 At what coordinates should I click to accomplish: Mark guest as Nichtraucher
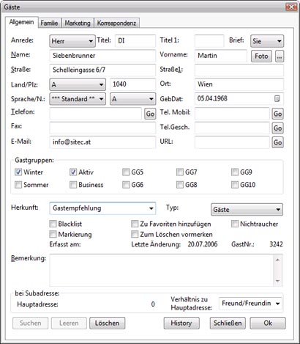point(235,224)
